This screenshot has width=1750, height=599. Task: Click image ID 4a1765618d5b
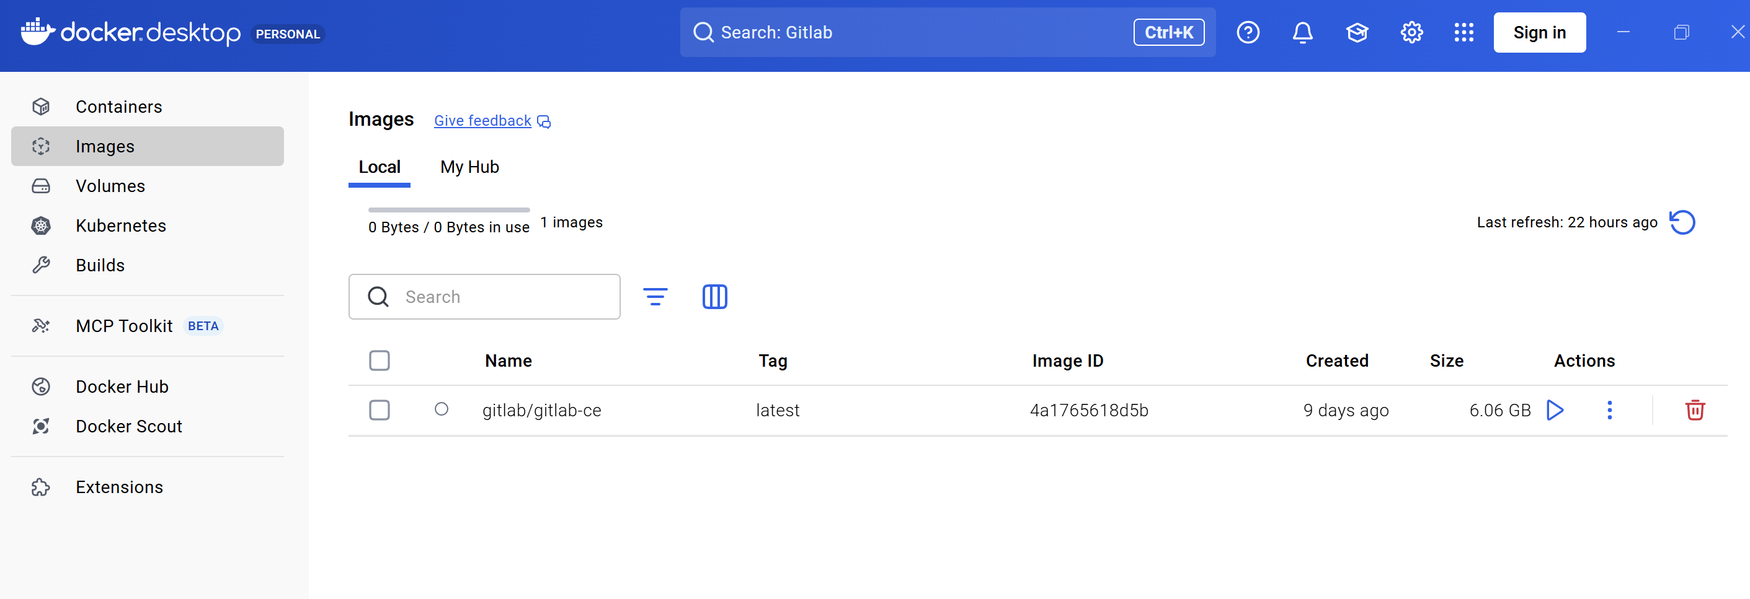[x=1088, y=411]
